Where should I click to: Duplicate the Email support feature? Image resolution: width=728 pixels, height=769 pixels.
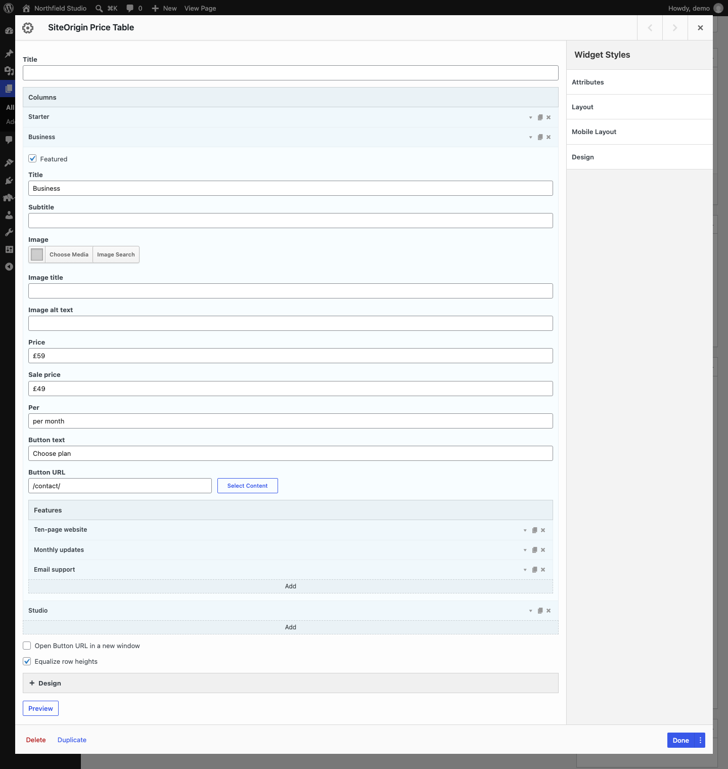(x=534, y=570)
